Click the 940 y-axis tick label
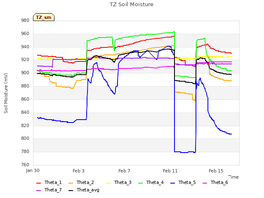Image resolution: width=264 pixels, height=198 pixels. (x=25, y=47)
